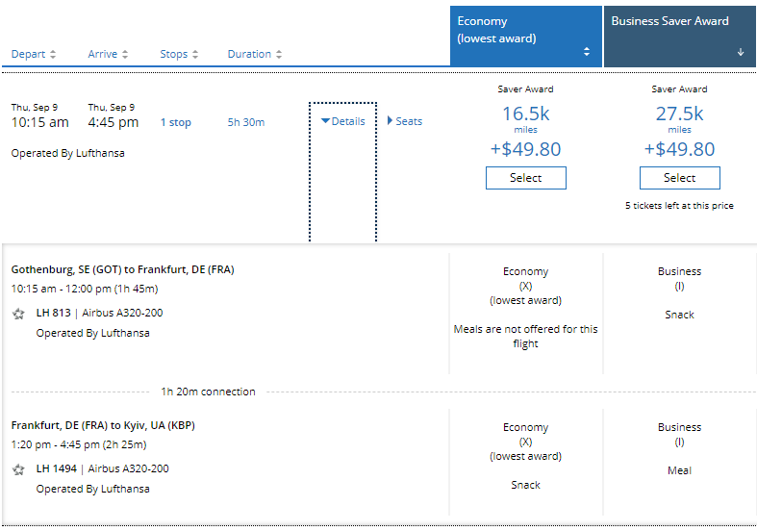
Task: Select the 27.5k miles Business Saver Award
Action: (679, 178)
